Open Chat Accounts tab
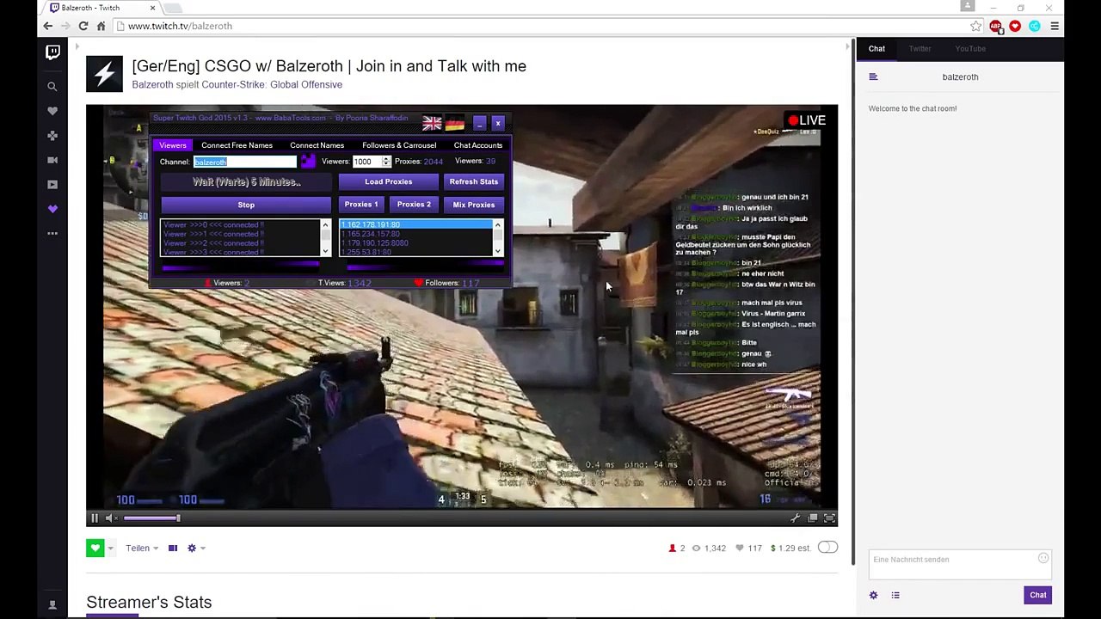The image size is (1101, 619). 478,145
